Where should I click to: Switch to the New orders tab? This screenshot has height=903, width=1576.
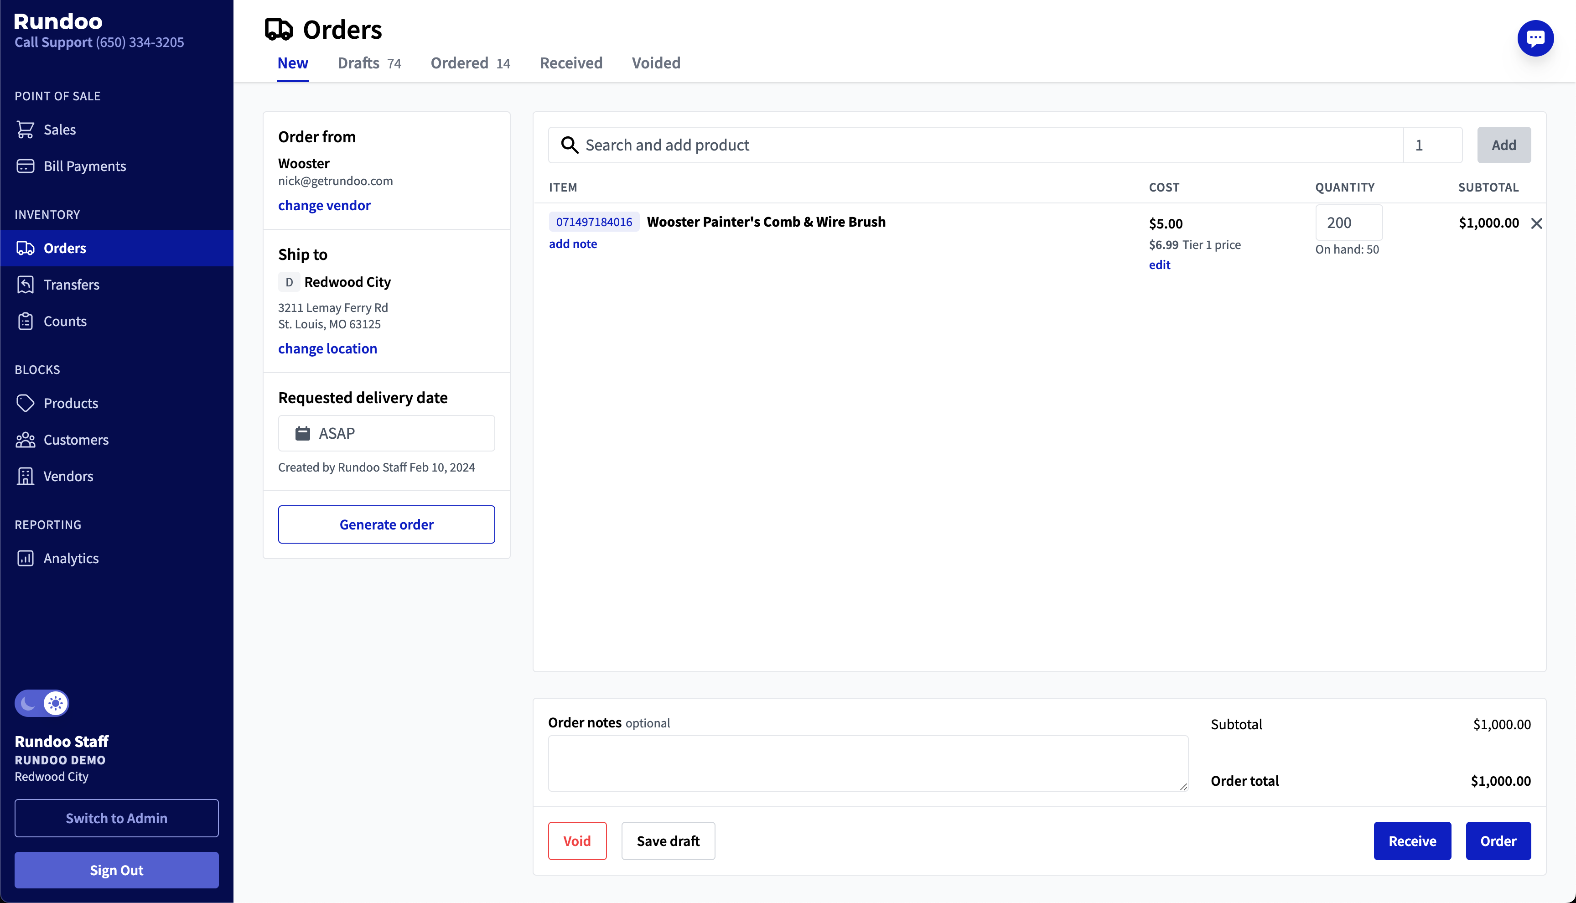point(293,62)
